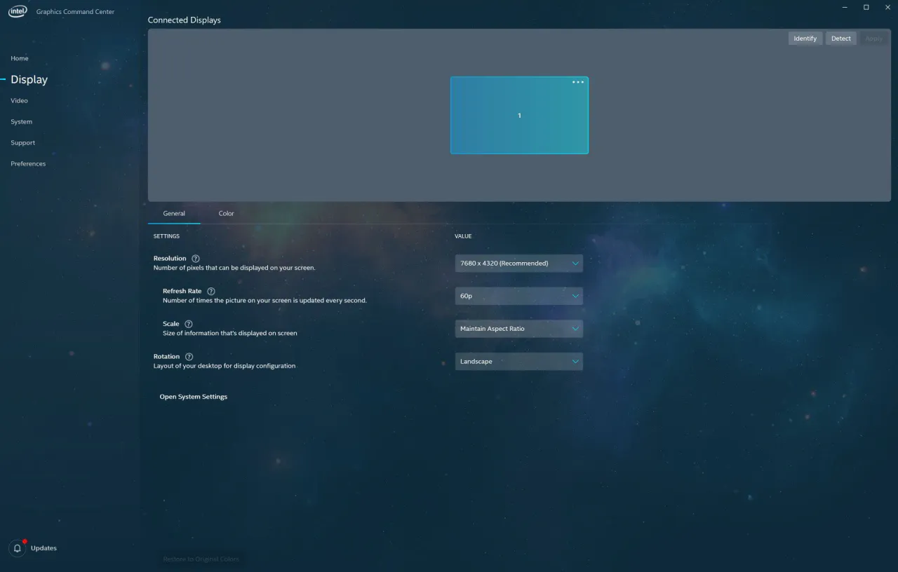898x572 pixels.
Task: Click the Scale help question mark icon
Action: (x=188, y=324)
